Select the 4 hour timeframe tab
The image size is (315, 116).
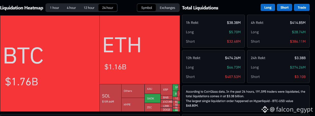[x=71, y=8]
